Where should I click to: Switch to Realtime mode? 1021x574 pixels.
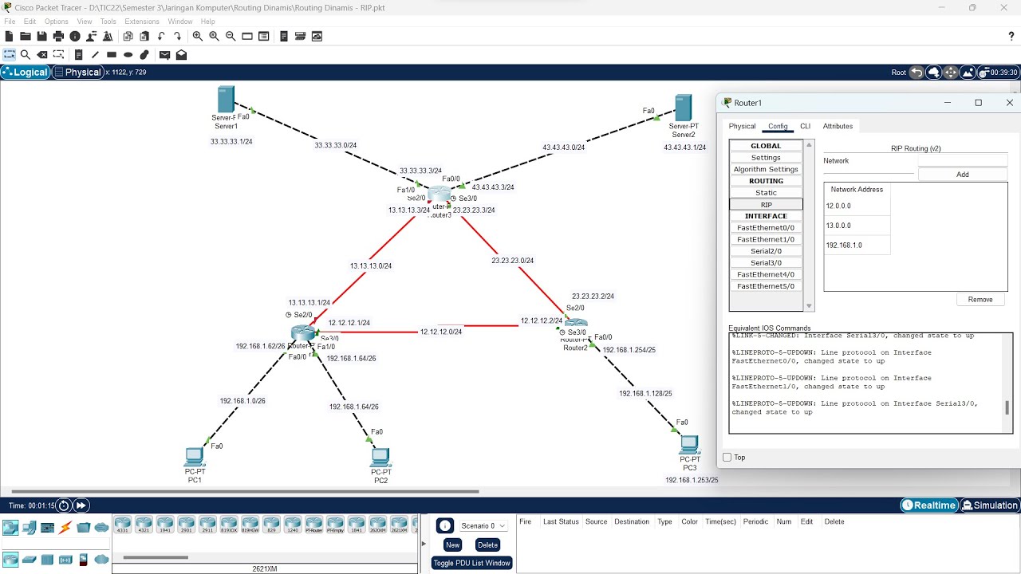click(929, 505)
